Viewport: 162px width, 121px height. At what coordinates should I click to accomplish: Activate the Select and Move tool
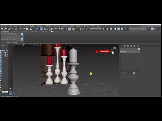click(x=42, y=29)
